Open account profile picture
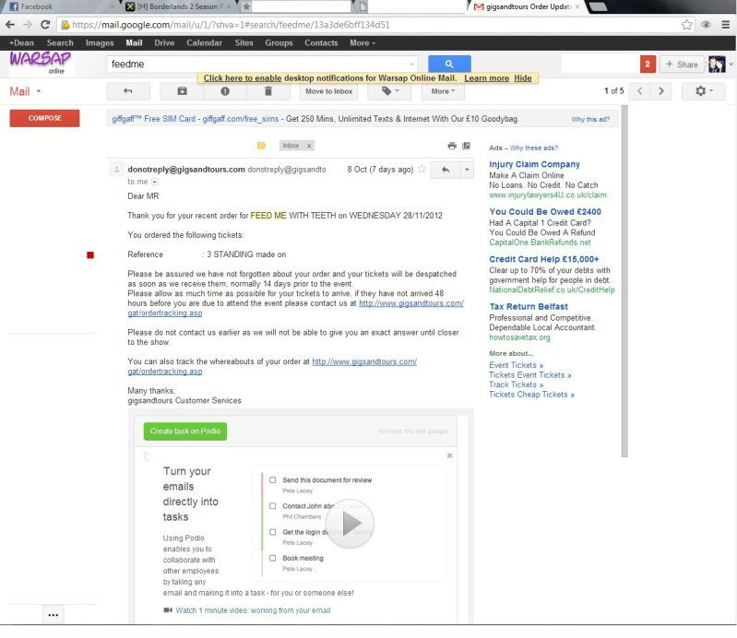This screenshot has width=737, height=638. (x=717, y=65)
